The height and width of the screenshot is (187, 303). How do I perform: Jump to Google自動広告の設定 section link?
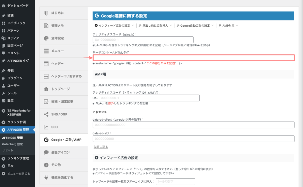(x=195, y=26)
